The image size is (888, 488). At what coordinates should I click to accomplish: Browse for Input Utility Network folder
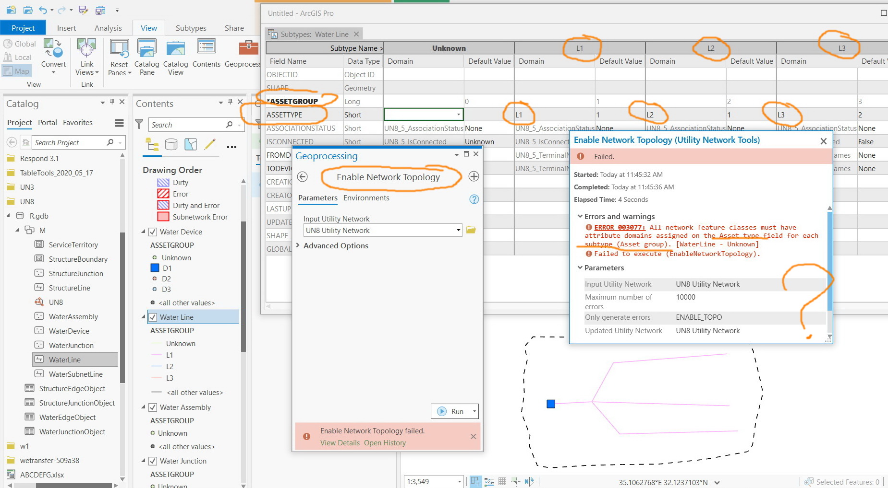click(x=471, y=230)
